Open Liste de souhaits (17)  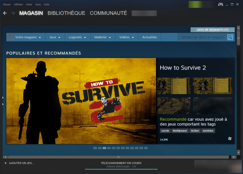pos(212,30)
